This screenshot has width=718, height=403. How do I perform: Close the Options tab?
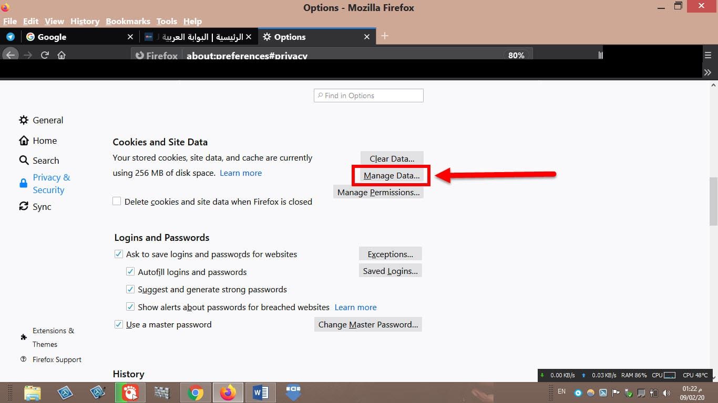click(x=367, y=37)
